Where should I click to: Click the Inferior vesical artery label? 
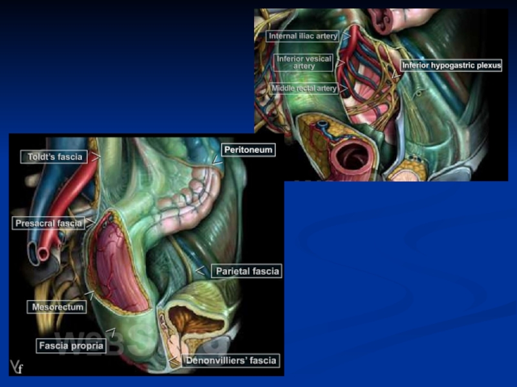point(304,62)
